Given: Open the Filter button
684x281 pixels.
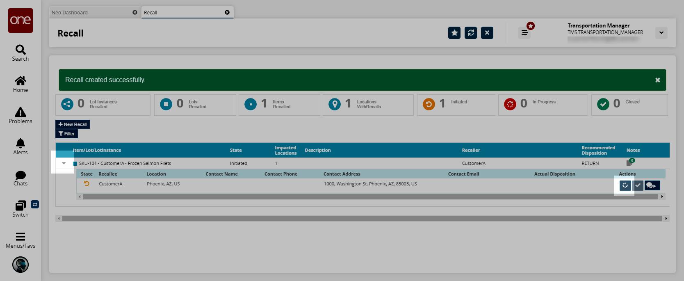Looking at the screenshot, I should [66, 134].
